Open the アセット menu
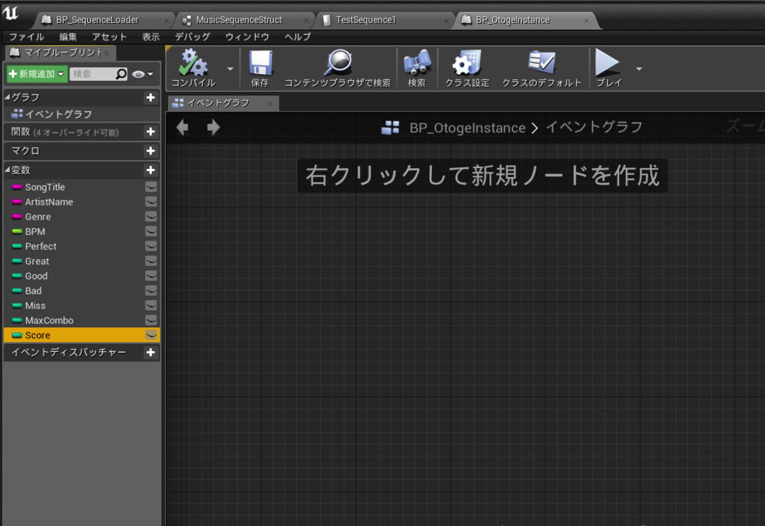Screen dimensions: 765x526 (109, 37)
